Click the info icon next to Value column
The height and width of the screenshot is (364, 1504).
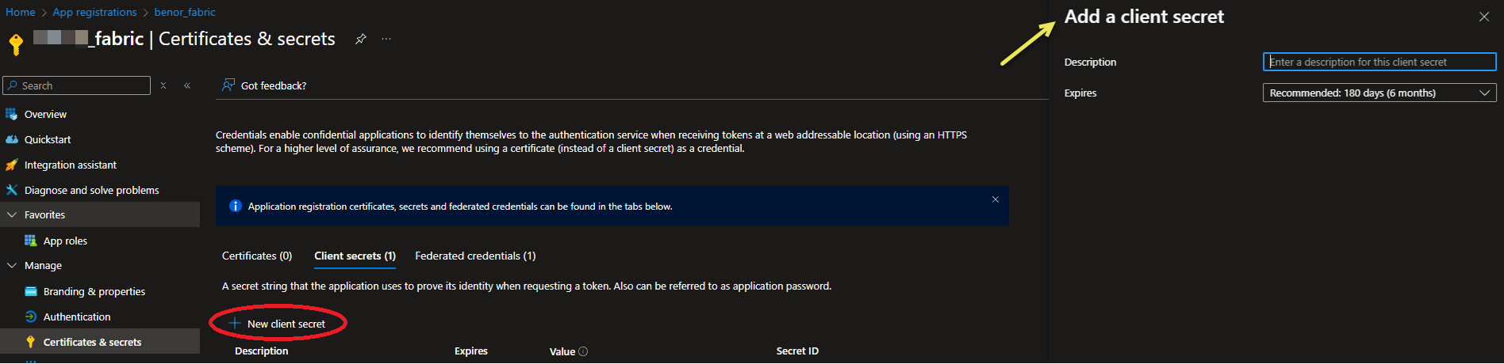click(x=583, y=351)
